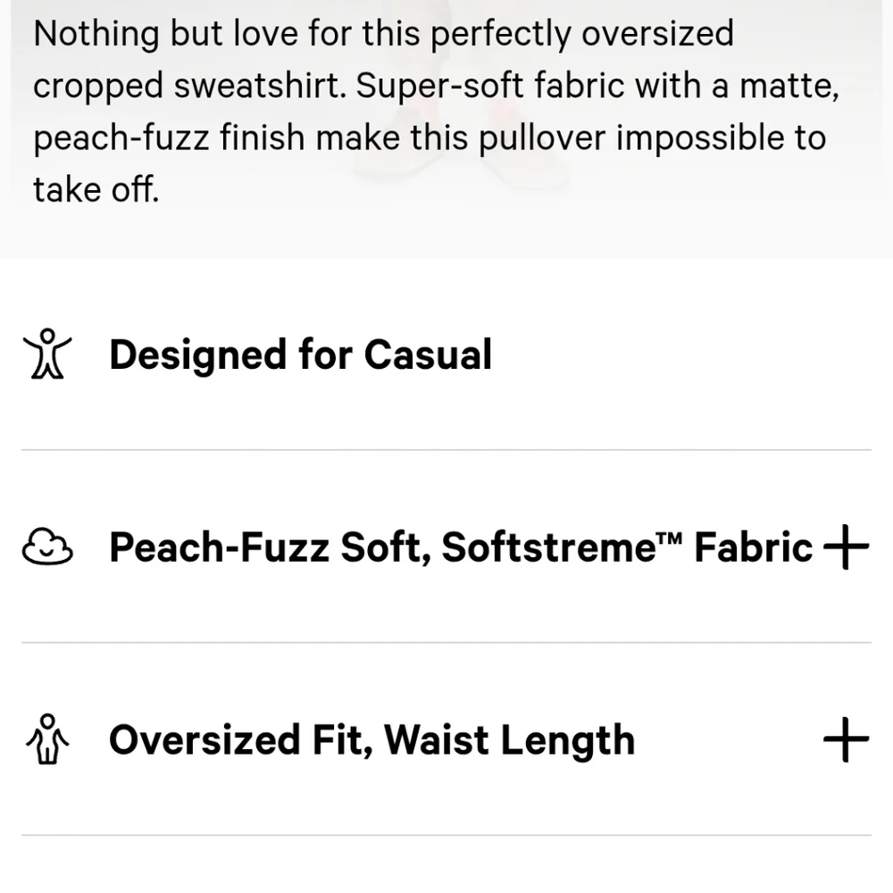The width and height of the screenshot is (893, 893).
Task: Select the Oversized Fit, Waist Length heading
Action: [x=371, y=740]
